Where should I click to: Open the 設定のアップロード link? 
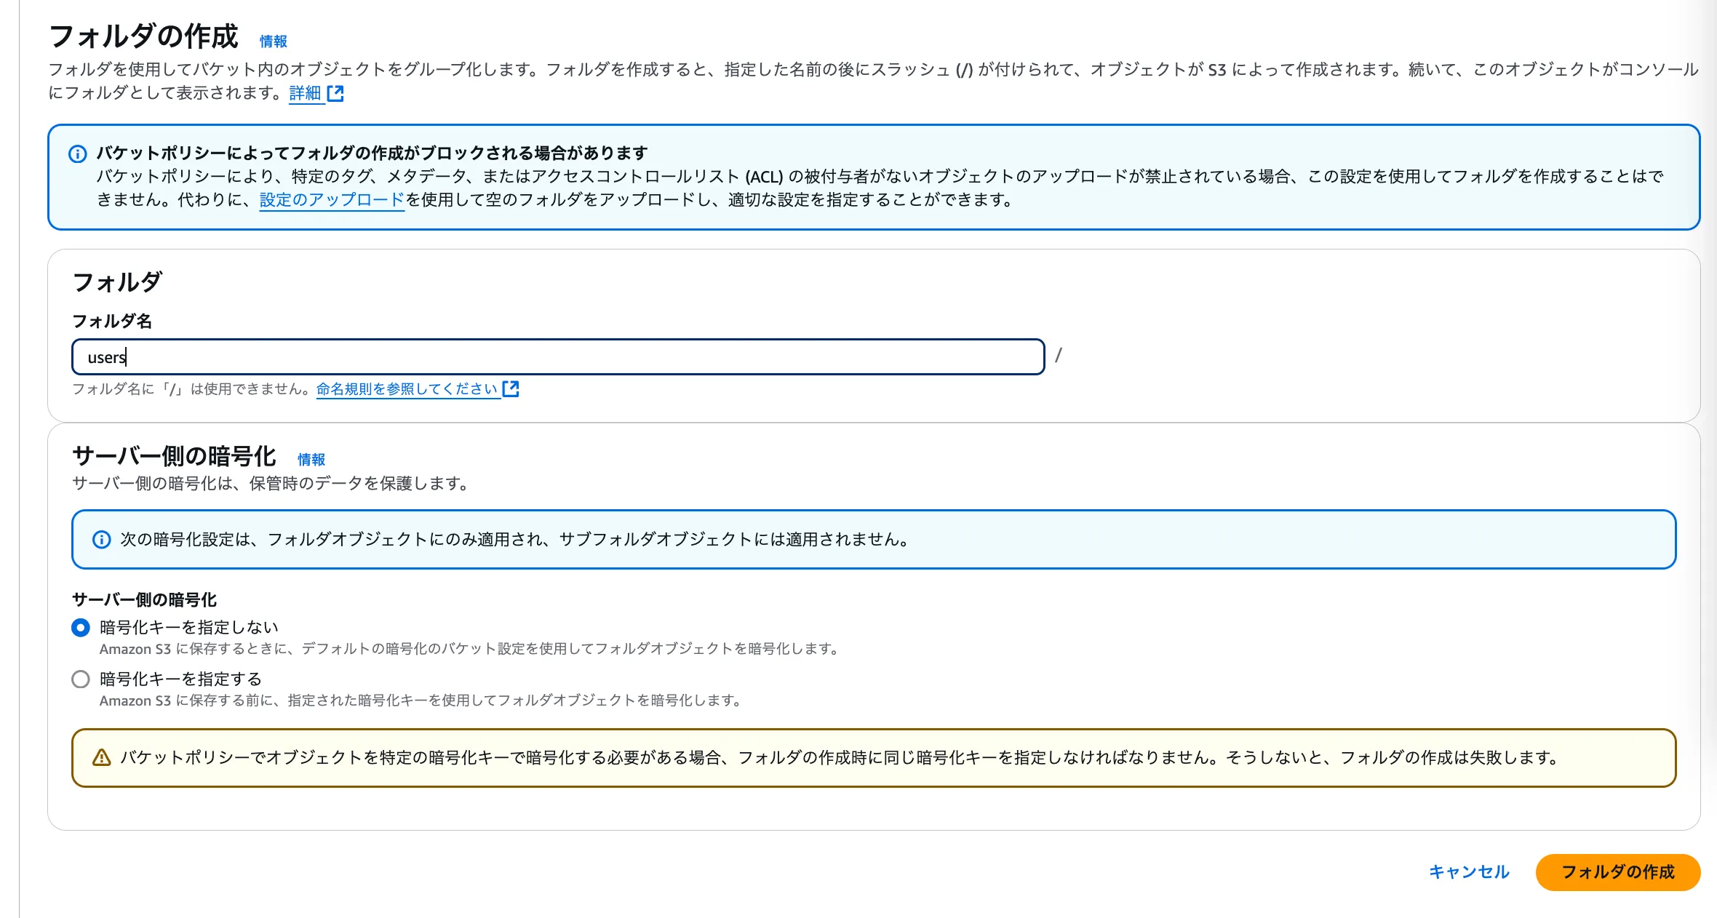(332, 200)
